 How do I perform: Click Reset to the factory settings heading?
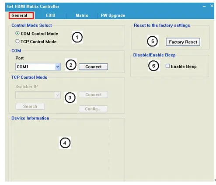tap(162, 25)
